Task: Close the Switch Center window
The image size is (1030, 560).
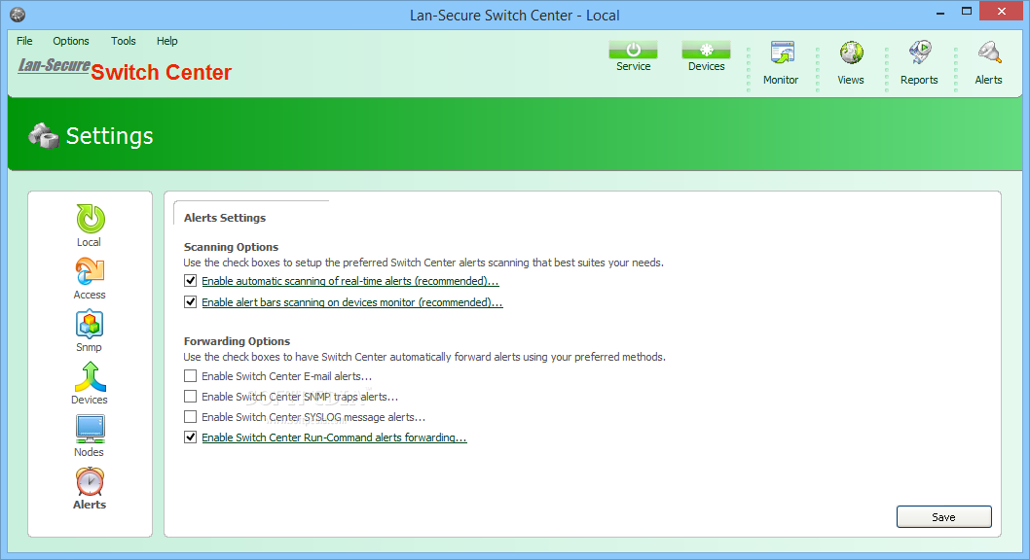Action: pos(1001,11)
